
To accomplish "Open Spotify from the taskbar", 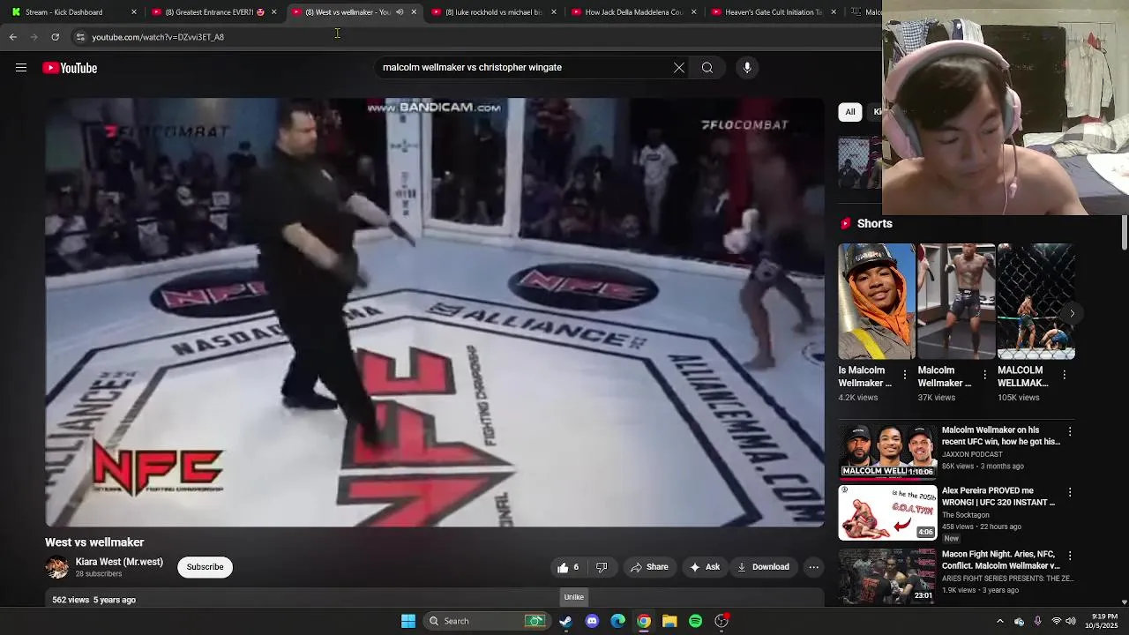I will pyautogui.click(x=696, y=621).
